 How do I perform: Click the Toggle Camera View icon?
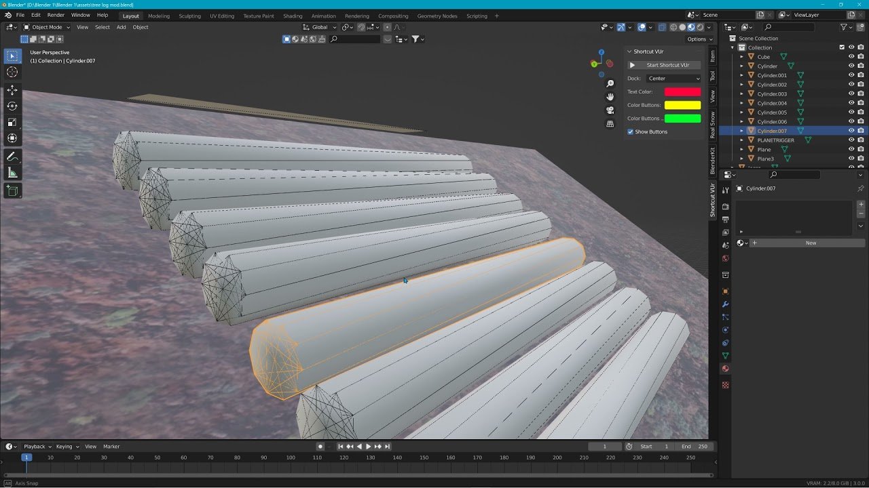point(610,110)
